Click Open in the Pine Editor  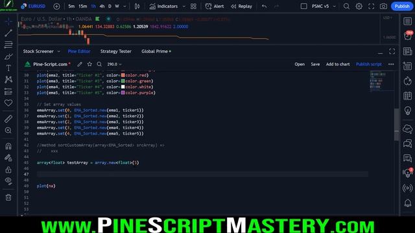pyautogui.click(x=300, y=64)
